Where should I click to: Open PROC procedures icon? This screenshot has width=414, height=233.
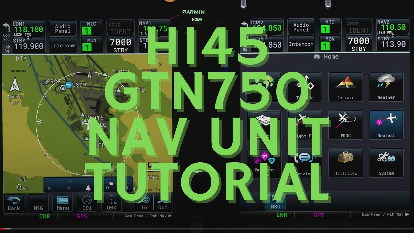pos(345,125)
